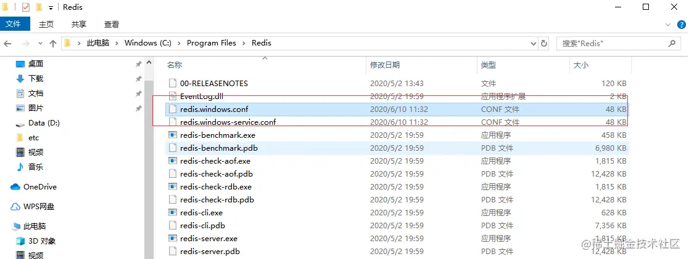Click the 2020/5/2 13:43 date cell

(397, 83)
